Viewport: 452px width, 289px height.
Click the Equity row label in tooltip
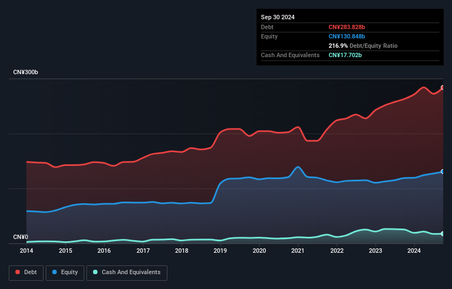[269, 36]
